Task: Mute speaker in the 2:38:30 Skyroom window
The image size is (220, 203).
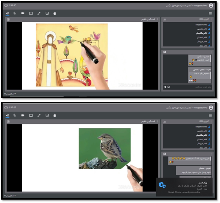Action: (7, 13)
